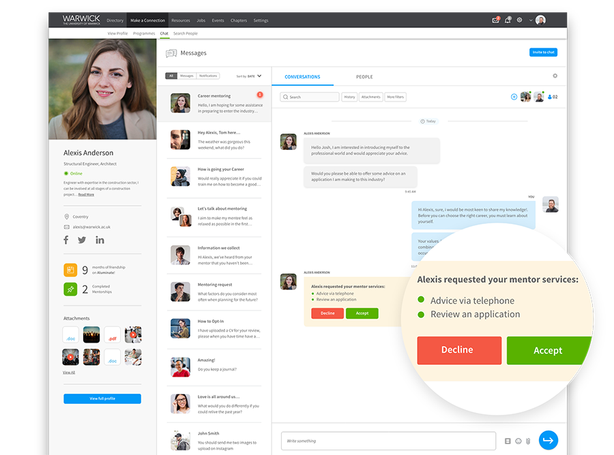This screenshot has width=614, height=455.
Task: Click the template icon beside the emoji icon
Action: (x=508, y=441)
